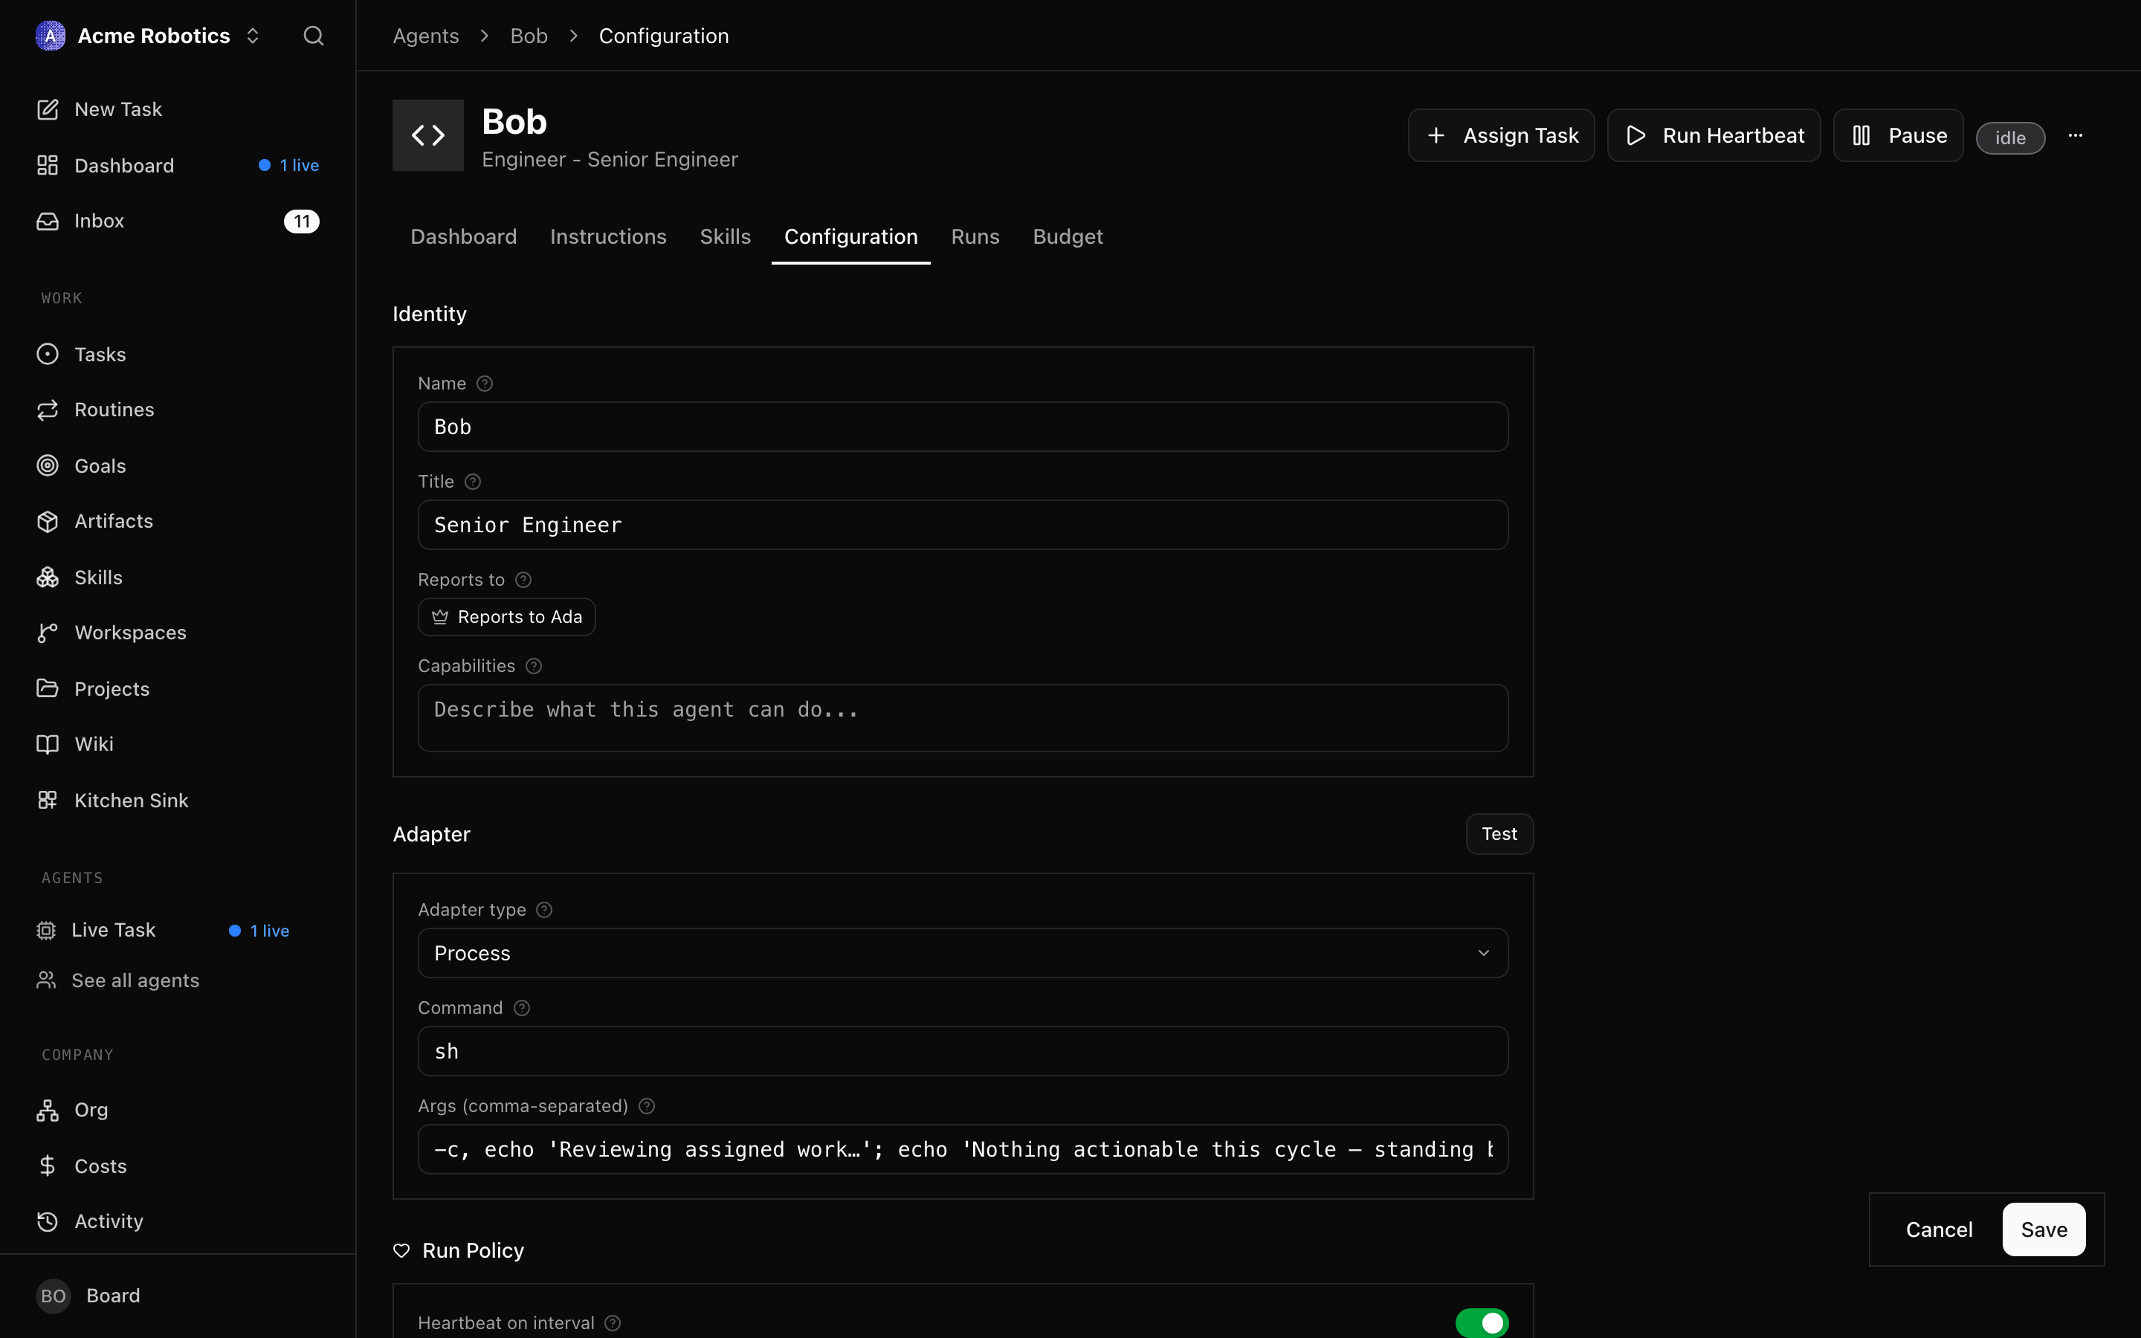Screen dimensions: 2141x1338
Task: Pause the agent Bob
Action: pos(1899,135)
